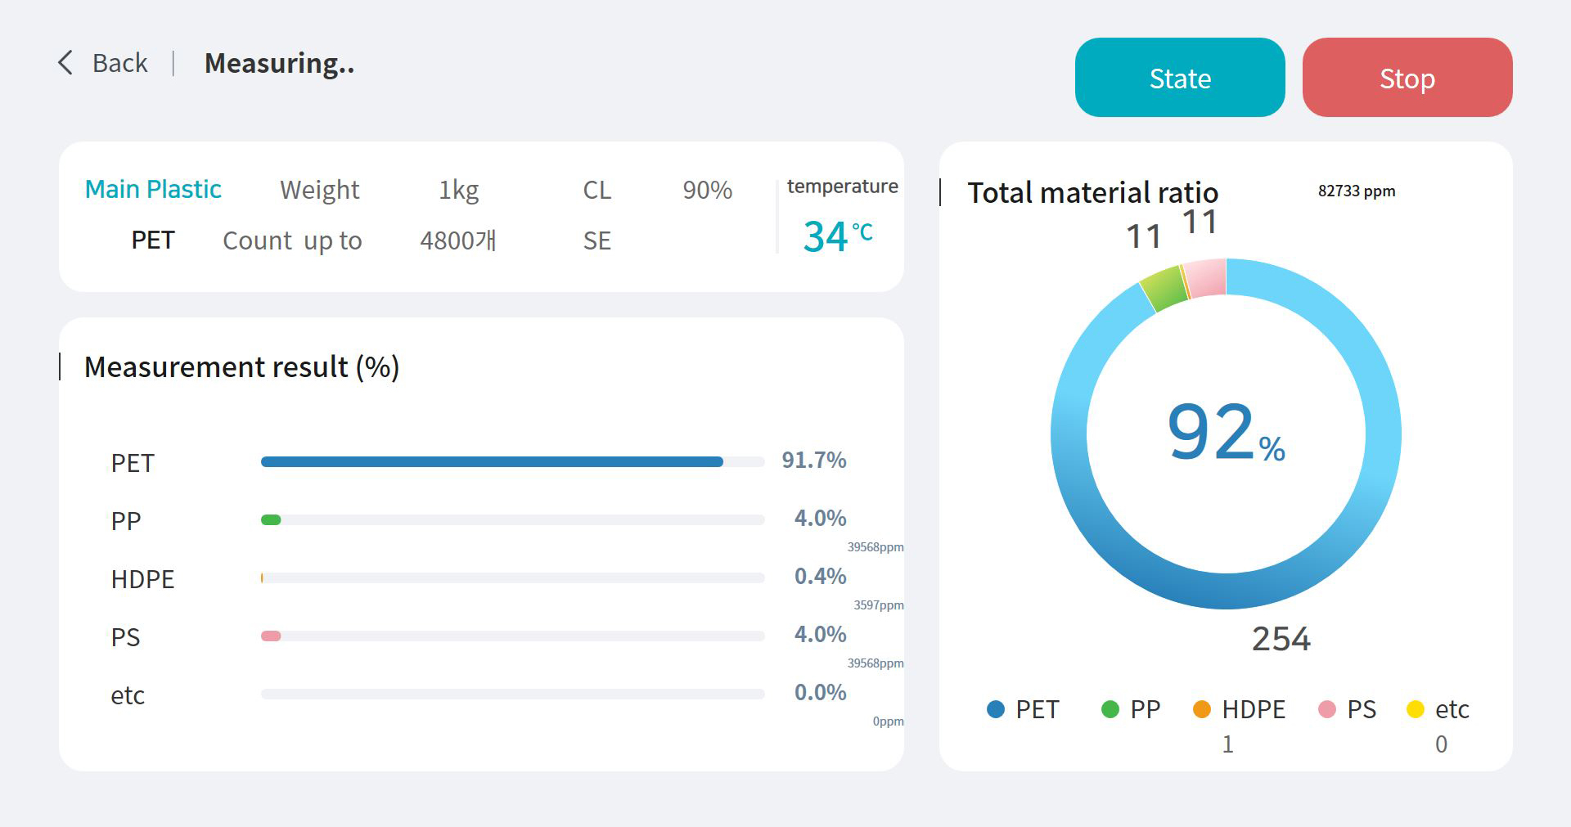Click the orange HDPE legend dot
The width and height of the screenshot is (1571, 827).
(1202, 709)
